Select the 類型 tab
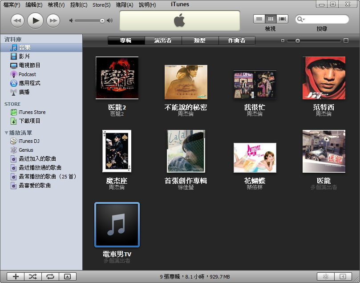 pyautogui.click(x=200, y=40)
